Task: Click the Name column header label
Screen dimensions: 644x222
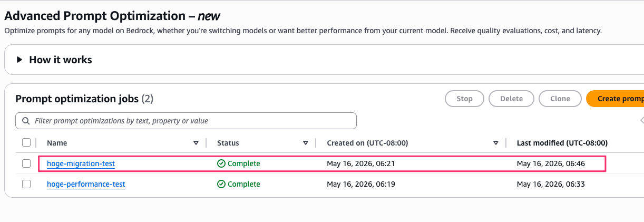Action: point(57,143)
